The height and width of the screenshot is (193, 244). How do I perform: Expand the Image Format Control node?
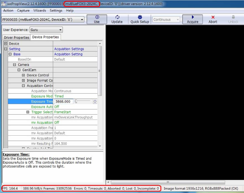pos(23,80)
